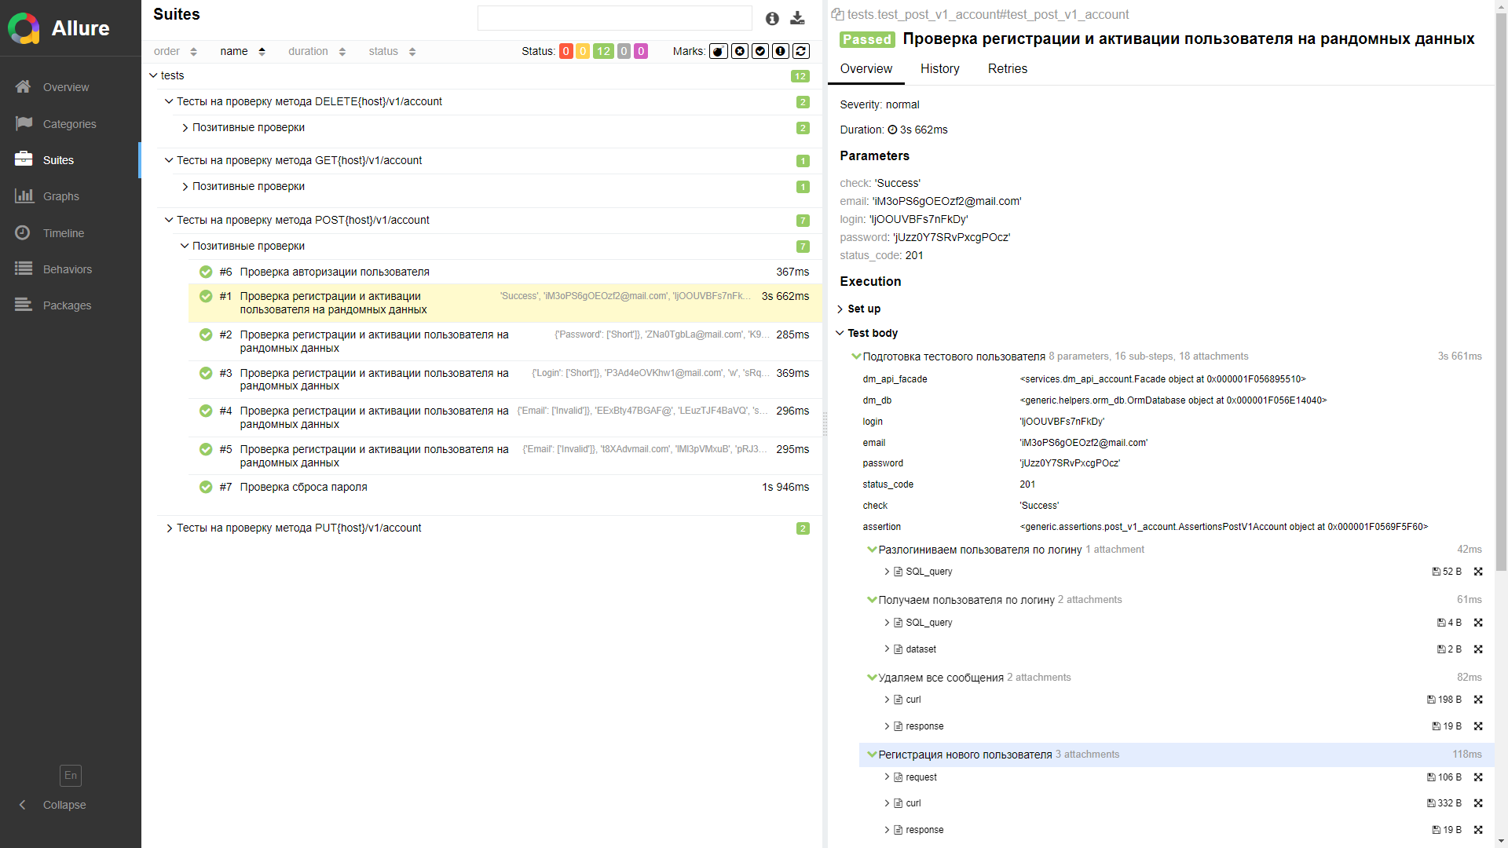
Task: Open the 332 B curl attachment fullscreen
Action: point(1478,803)
